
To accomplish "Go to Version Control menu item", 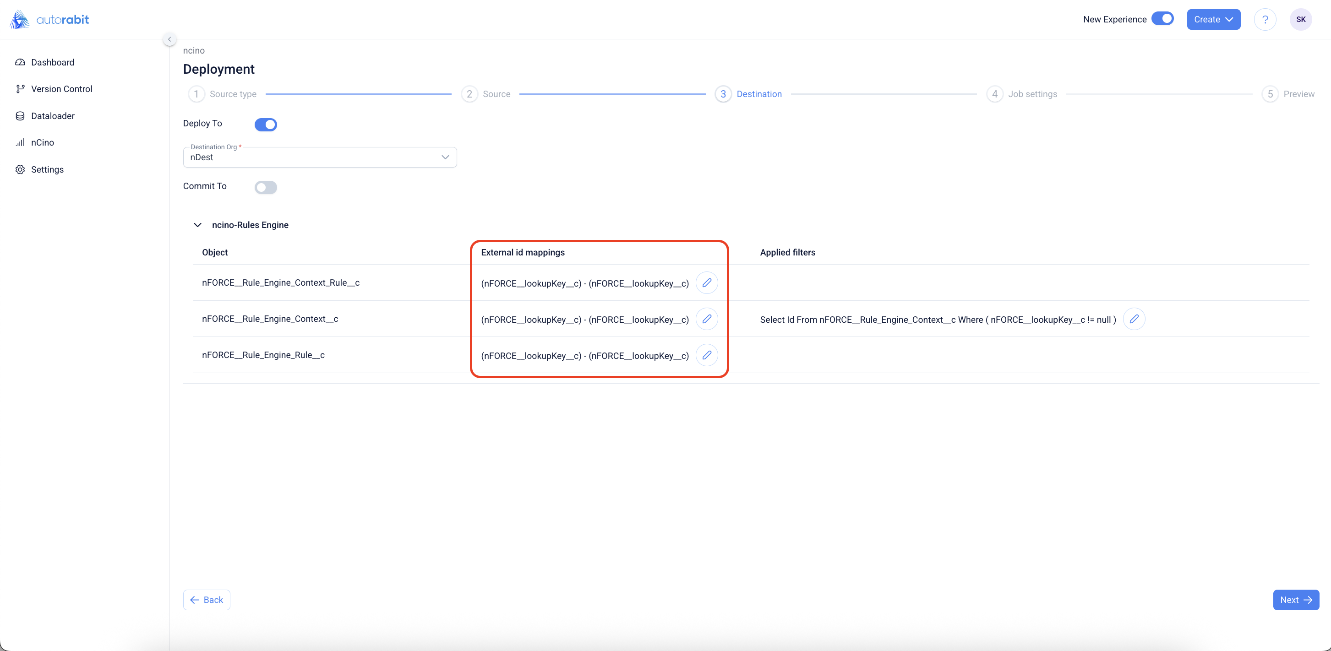I will point(61,89).
